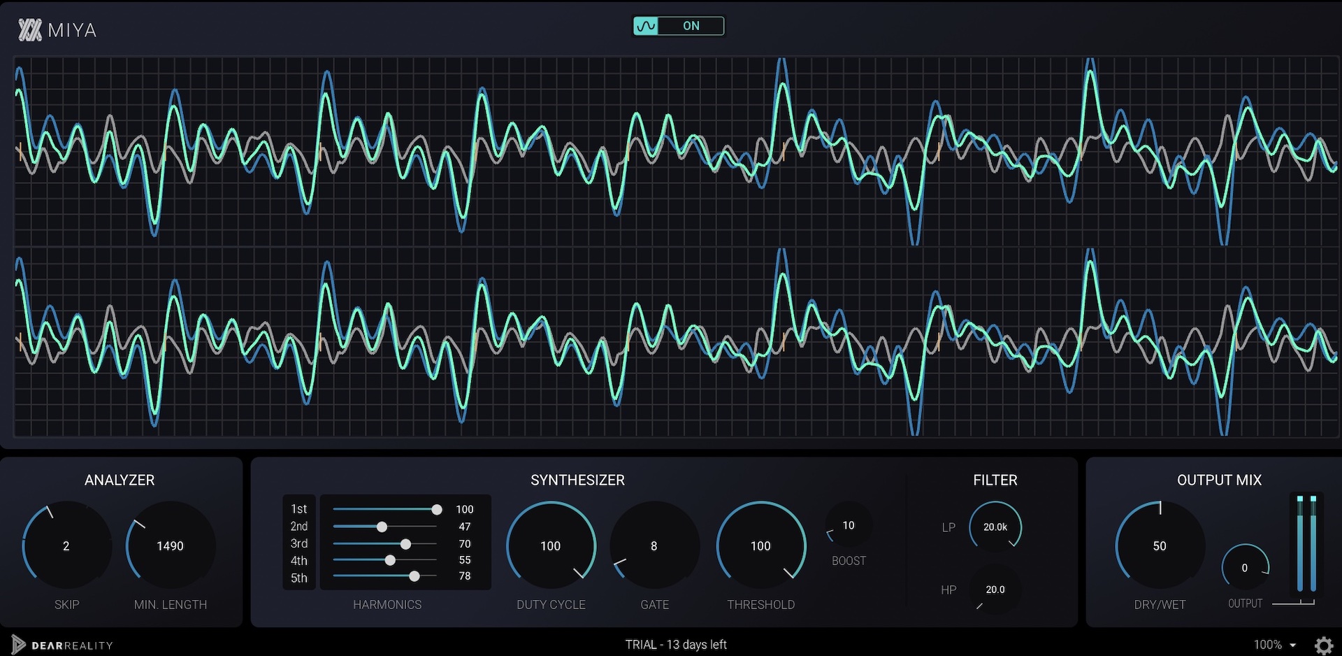1342x656 pixels.
Task: Click the BOOST knob
Action: click(x=849, y=525)
